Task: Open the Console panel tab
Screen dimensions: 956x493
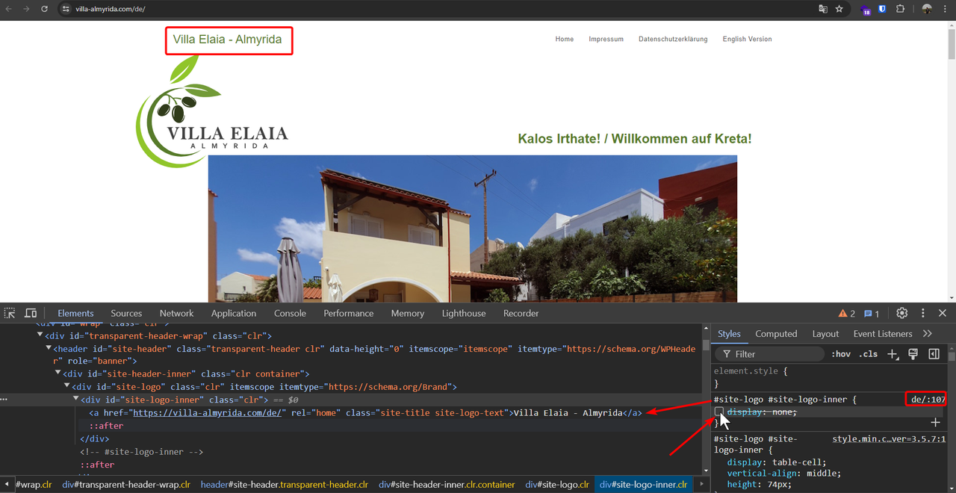Action: click(x=290, y=313)
